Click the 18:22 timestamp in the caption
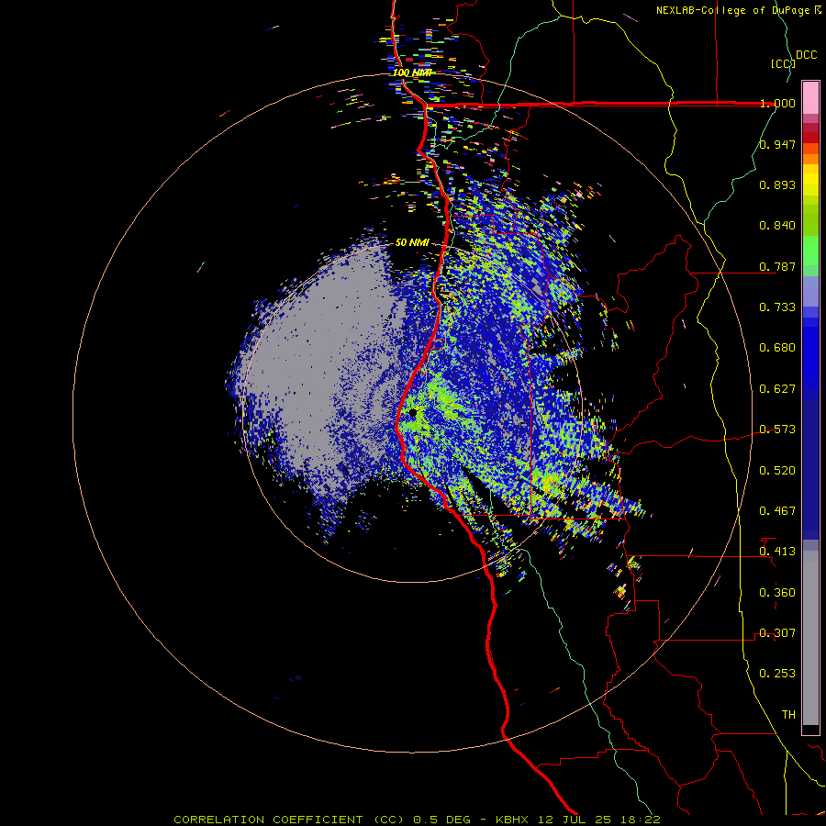This screenshot has width=826, height=826. click(x=639, y=820)
